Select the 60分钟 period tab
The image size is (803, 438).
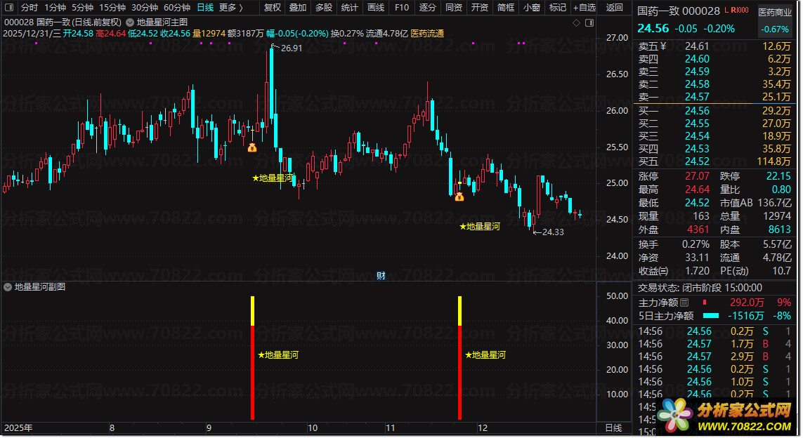click(177, 7)
